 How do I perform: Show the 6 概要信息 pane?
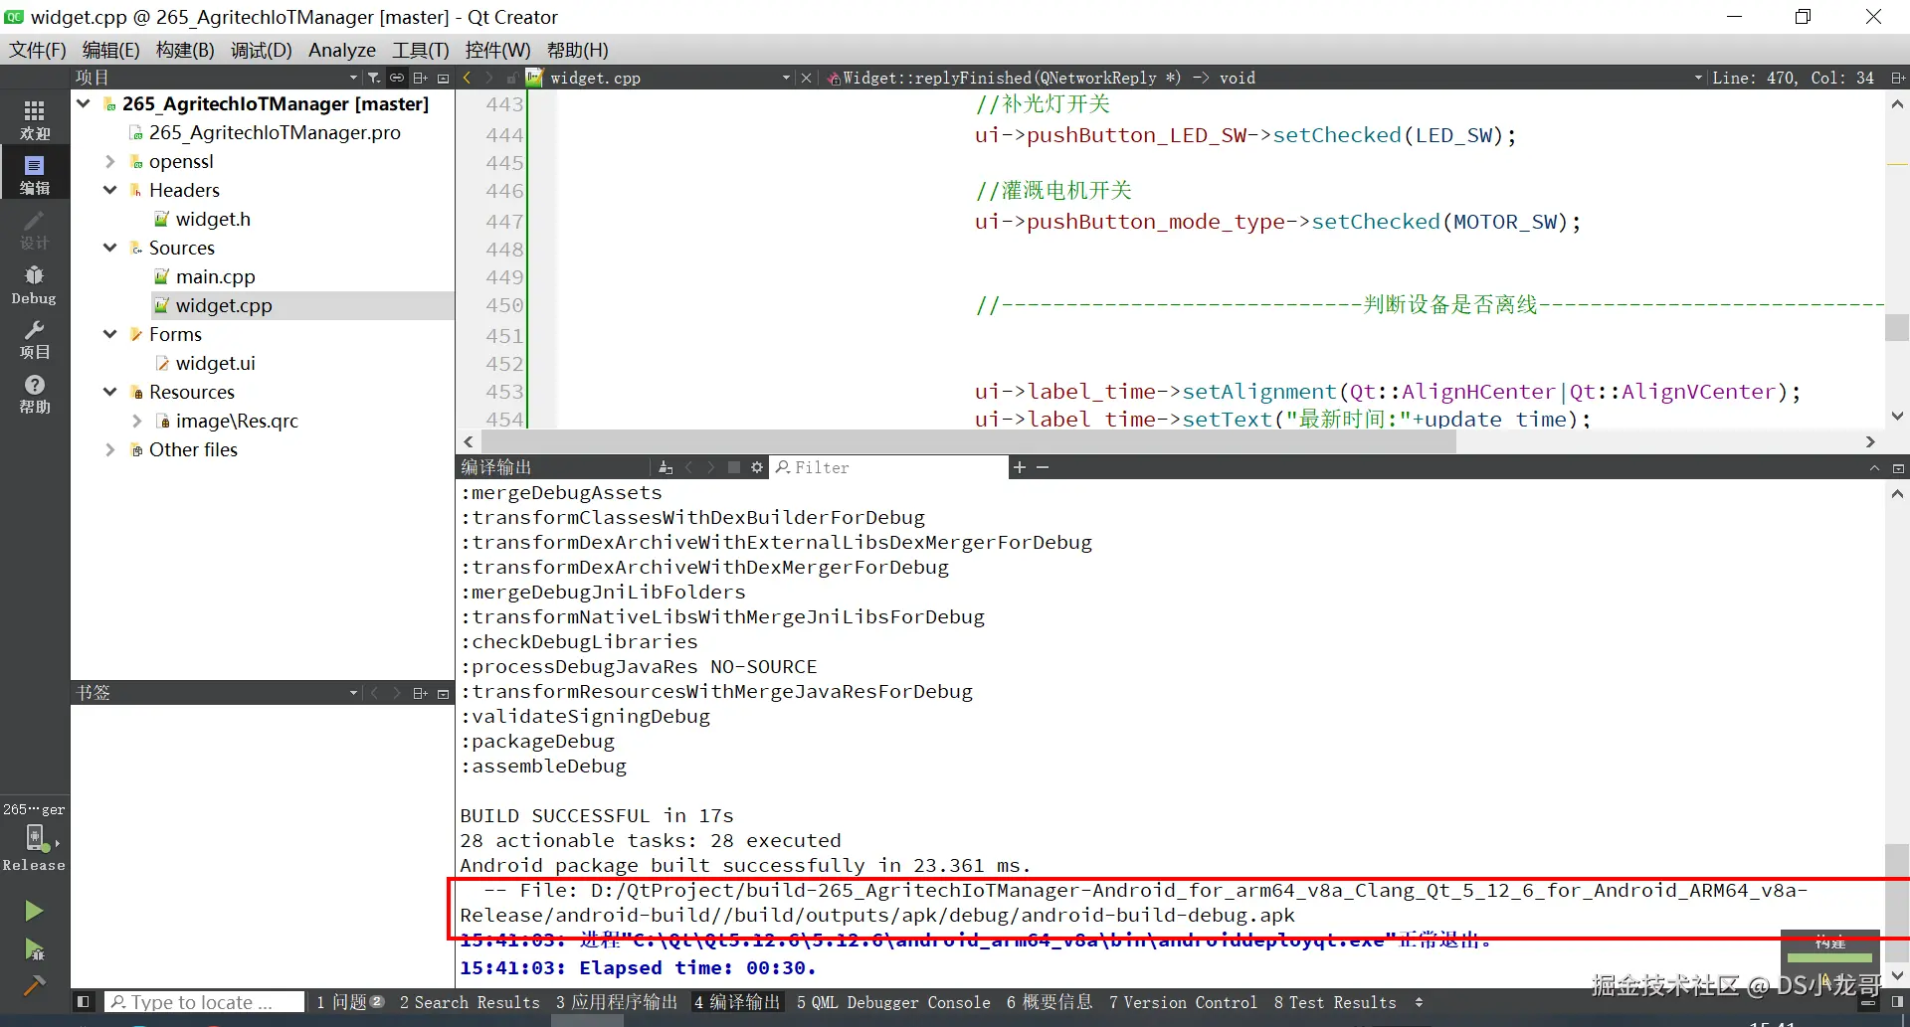pos(1050,1002)
